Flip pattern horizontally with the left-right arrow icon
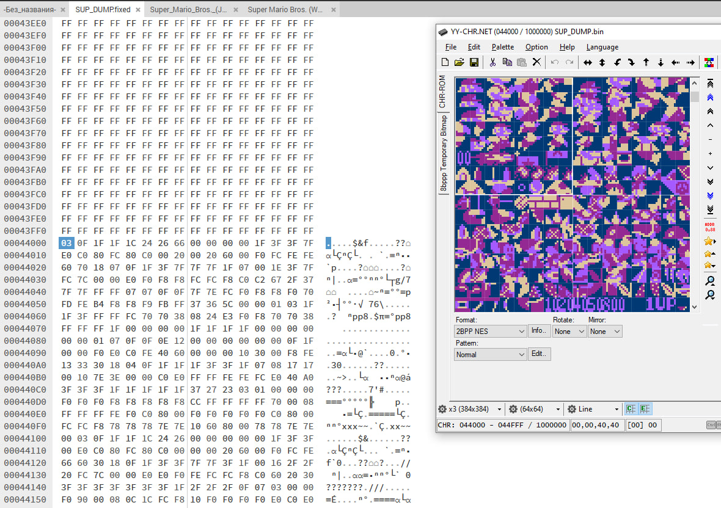Screen dimensions: 721x508 click(587, 62)
